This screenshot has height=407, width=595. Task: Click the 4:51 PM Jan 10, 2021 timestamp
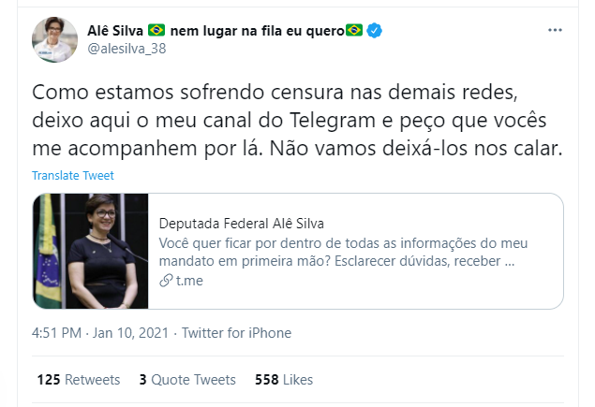pyautogui.click(x=100, y=333)
